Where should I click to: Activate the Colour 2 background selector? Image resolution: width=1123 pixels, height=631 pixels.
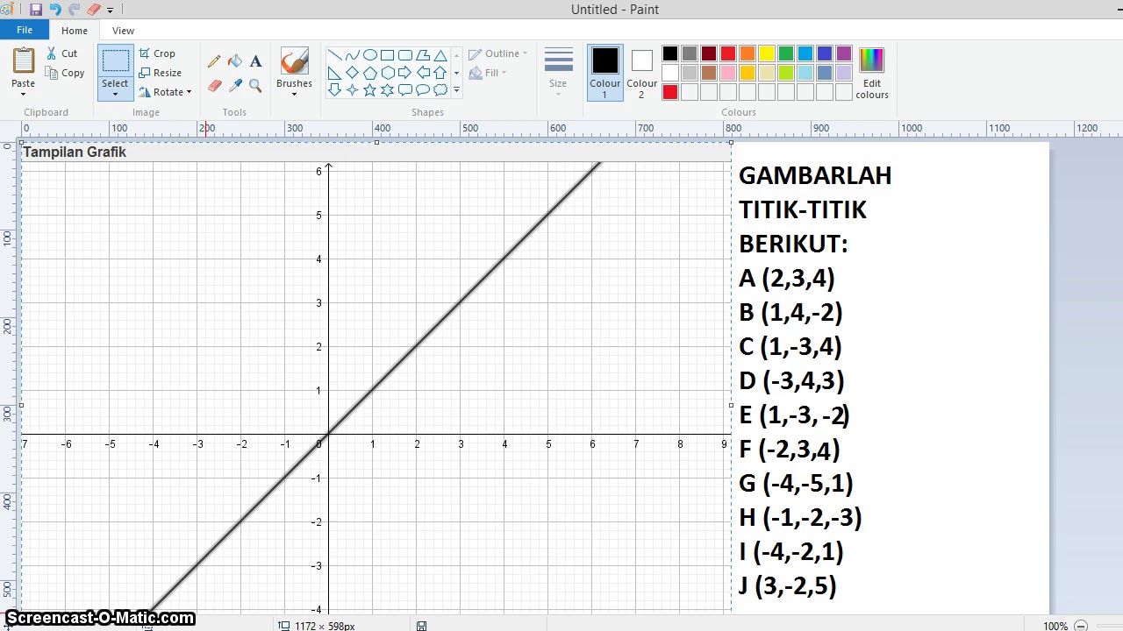click(x=641, y=73)
